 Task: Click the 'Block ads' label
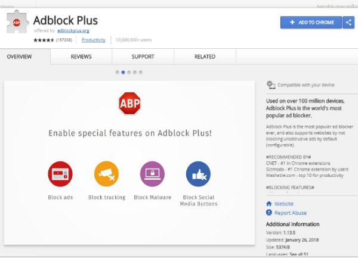[60, 197]
